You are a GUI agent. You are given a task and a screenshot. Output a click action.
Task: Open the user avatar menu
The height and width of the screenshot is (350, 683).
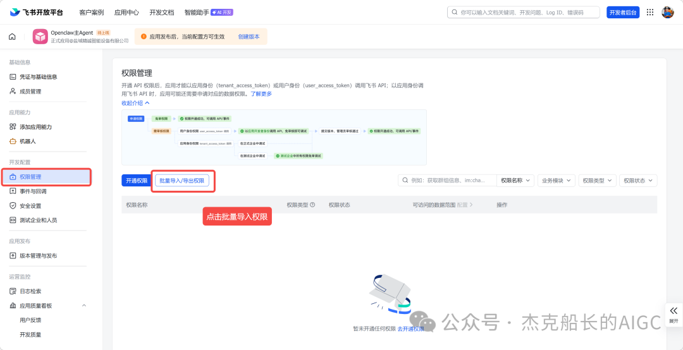[x=667, y=12]
